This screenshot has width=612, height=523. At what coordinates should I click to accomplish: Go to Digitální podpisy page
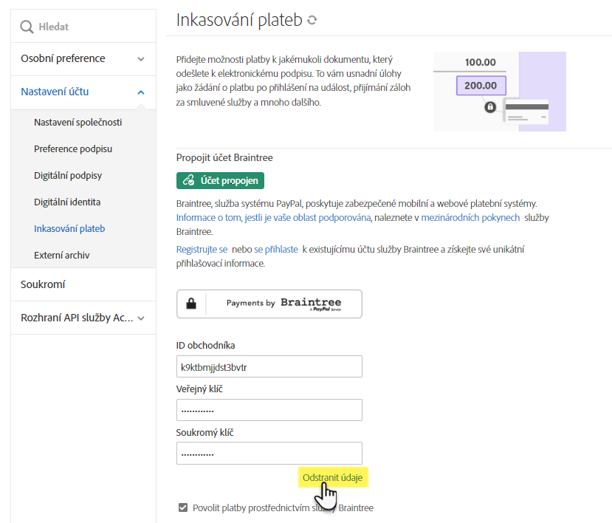click(68, 175)
